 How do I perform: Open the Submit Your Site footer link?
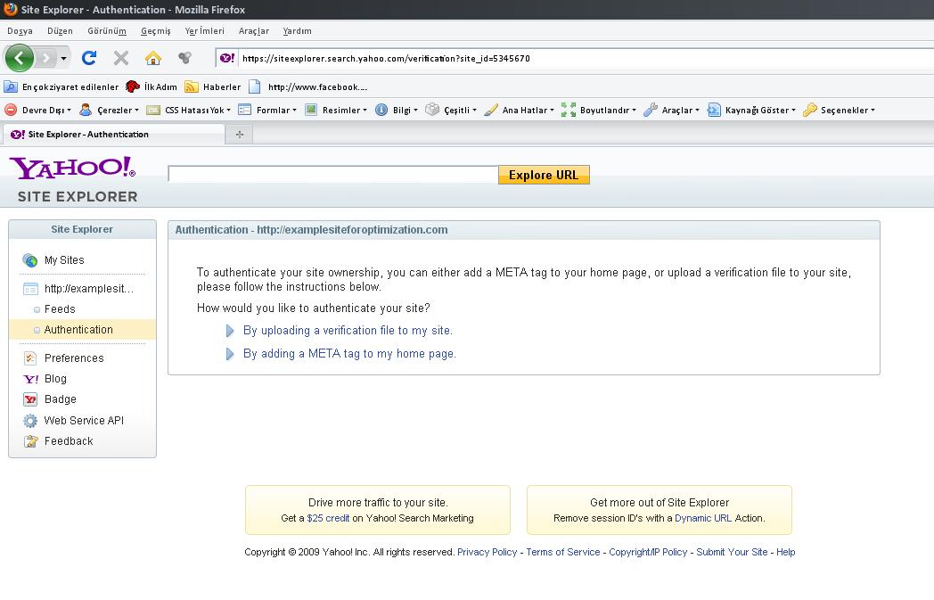[732, 552]
